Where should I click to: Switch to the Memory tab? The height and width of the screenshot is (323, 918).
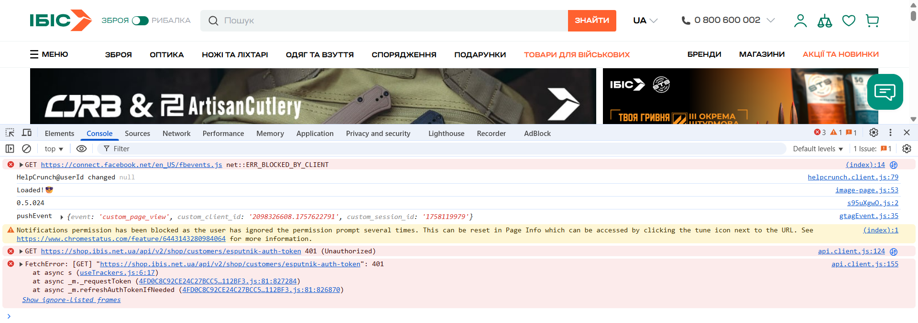270,134
